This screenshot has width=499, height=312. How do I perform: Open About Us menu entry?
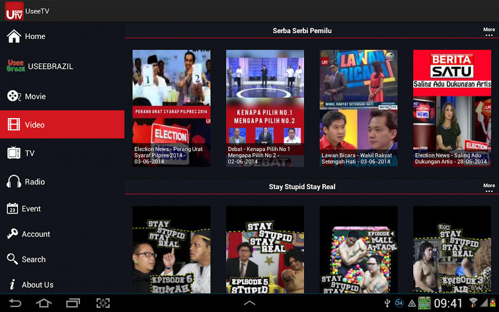tap(62, 285)
